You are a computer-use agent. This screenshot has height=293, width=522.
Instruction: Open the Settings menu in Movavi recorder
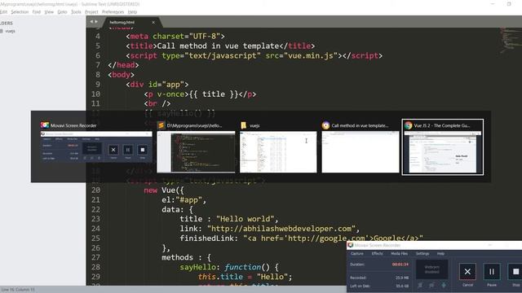(422, 253)
